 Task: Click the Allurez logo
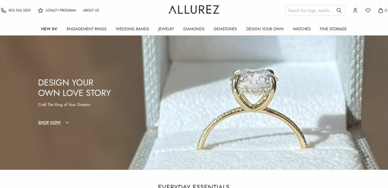194,9
